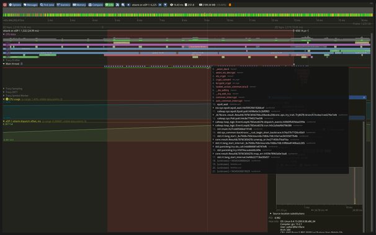Click the red connection status icon
The image size is (376, 235).
coord(5,5)
